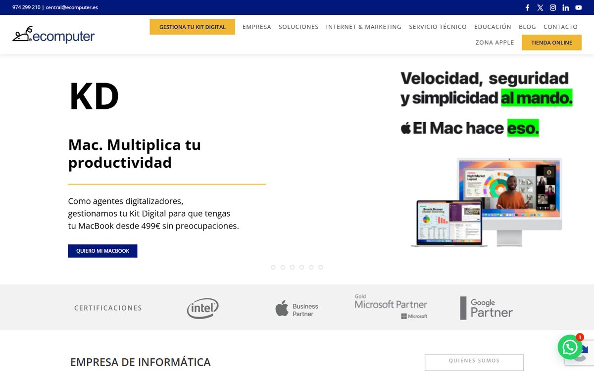The height and width of the screenshot is (371, 594).
Task: Click the Intel certification logo
Action: [202, 308]
